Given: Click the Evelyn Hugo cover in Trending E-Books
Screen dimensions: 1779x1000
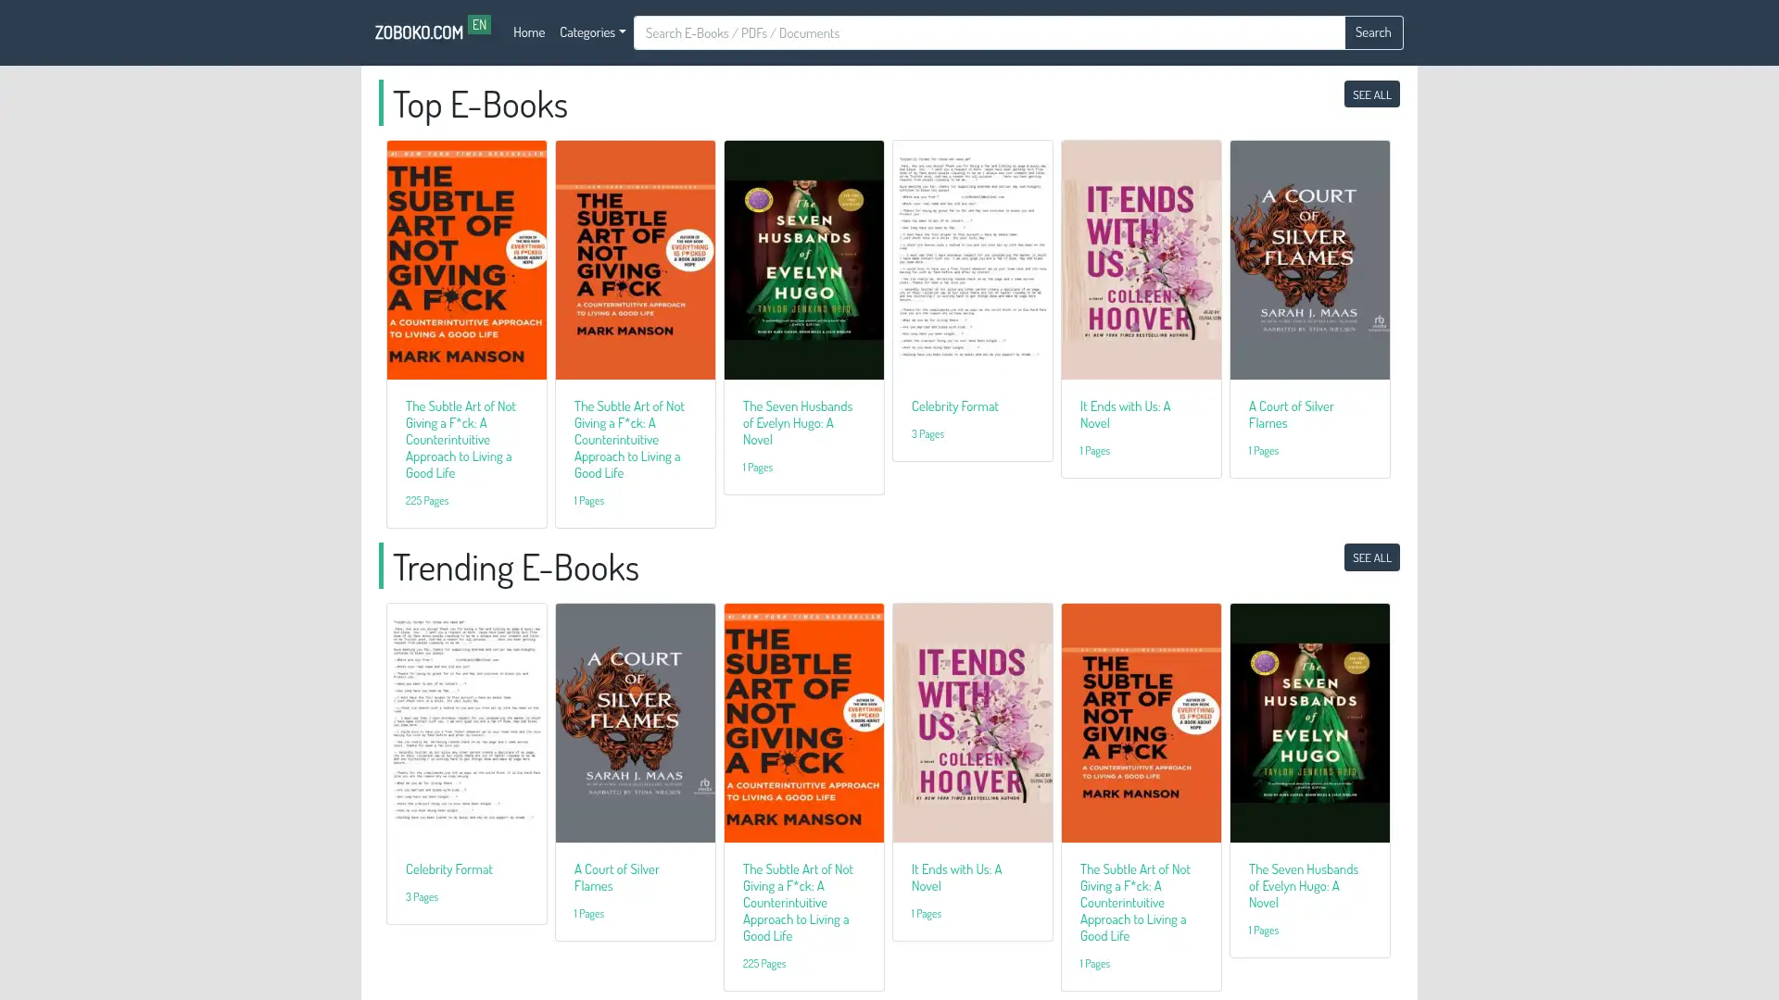Looking at the screenshot, I should (1309, 723).
